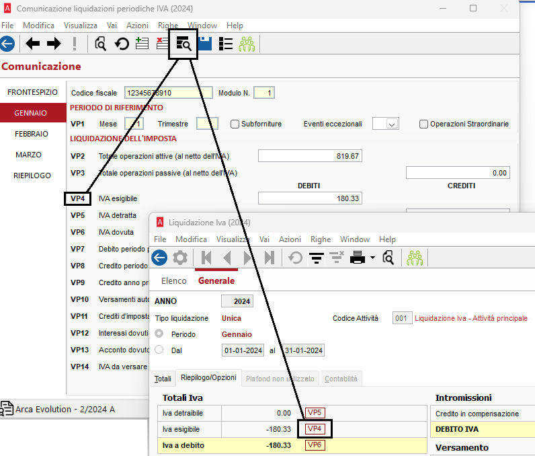Open Modifica menu in Liquidazione Iva window
Viewport: 535px width, 456px height.
click(191, 239)
